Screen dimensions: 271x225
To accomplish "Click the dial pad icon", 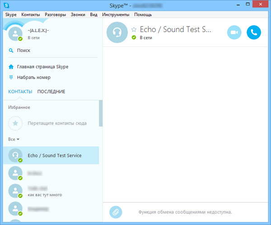I will pyautogui.click(x=11, y=78).
